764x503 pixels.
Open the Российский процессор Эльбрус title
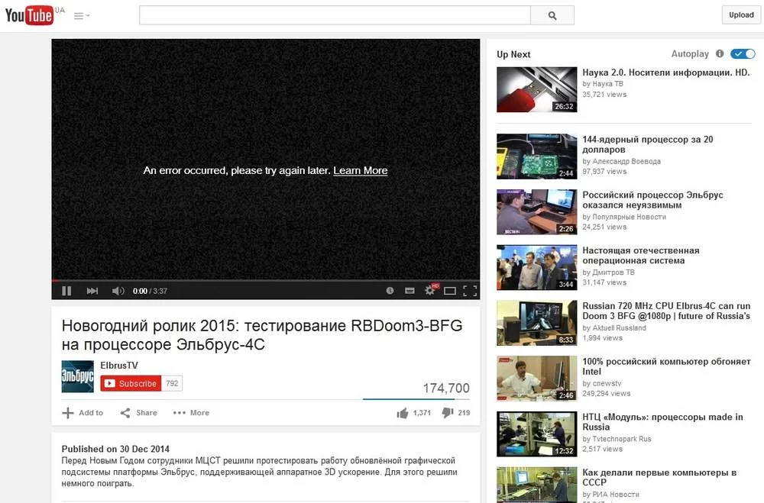653,200
